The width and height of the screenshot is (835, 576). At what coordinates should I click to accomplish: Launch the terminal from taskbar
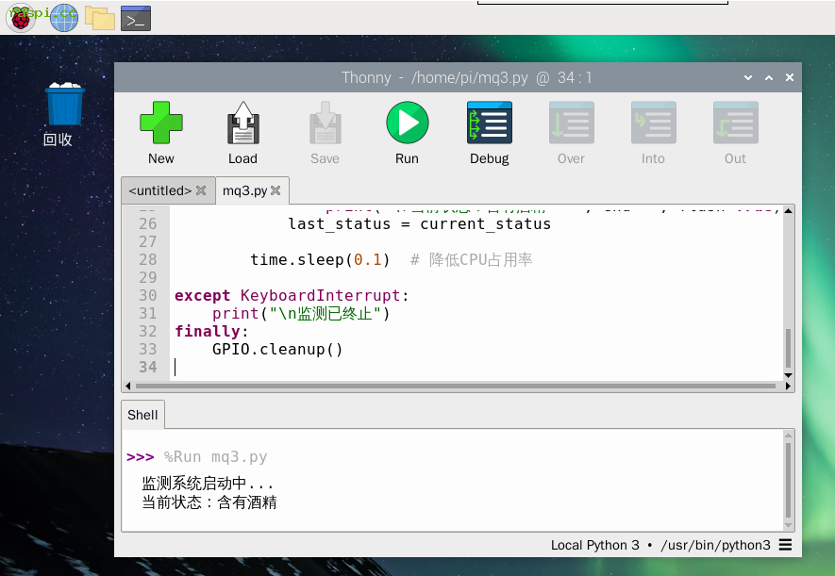tap(136, 16)
